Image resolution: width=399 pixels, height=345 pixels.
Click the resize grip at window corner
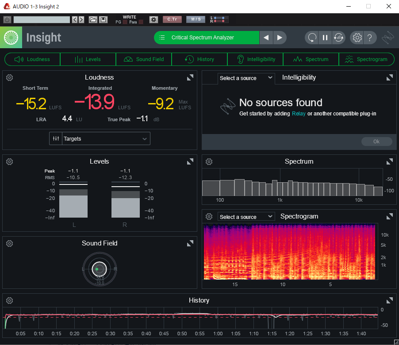tap(396, 342)
